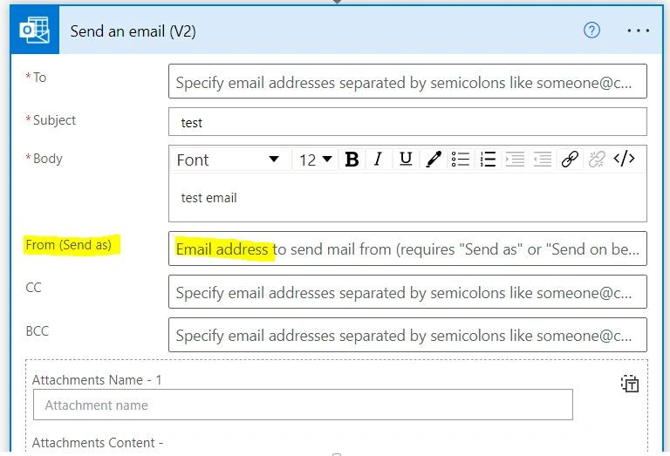Screen dimensions: 670x456
Task: Click the Subject field containing test
Action: point(407,122)
